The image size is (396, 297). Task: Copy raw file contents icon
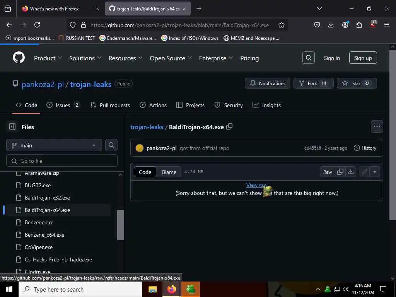[x=340, y=172]
